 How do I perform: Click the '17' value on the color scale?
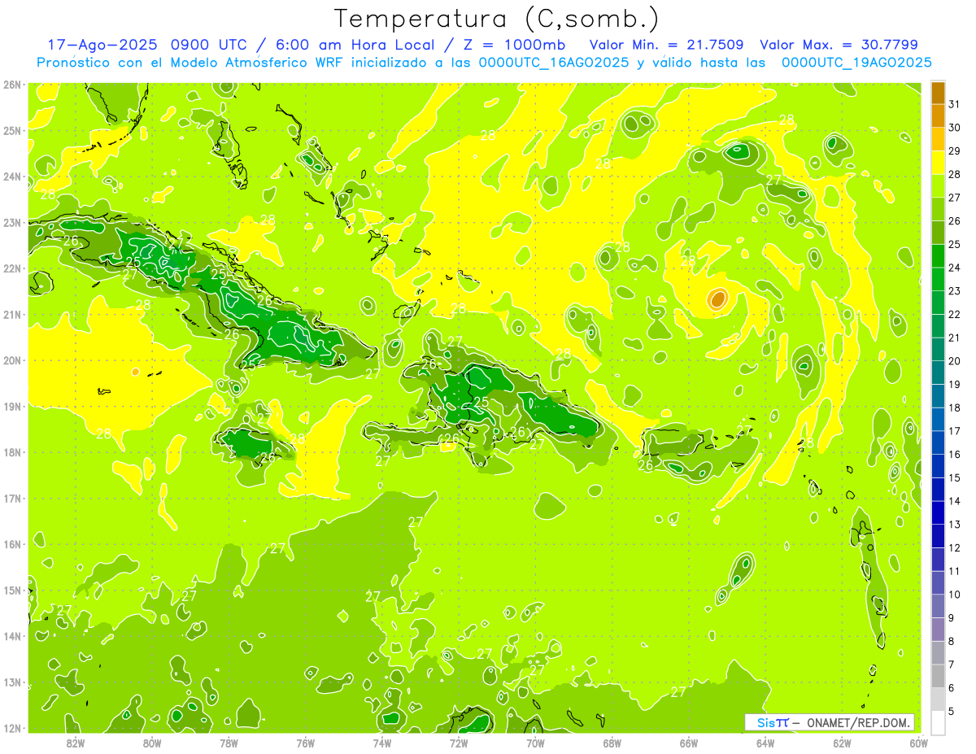tap(955, 431)
